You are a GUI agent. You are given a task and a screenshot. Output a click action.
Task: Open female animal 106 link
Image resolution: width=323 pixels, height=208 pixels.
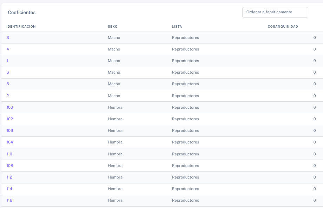pos(10,130)
